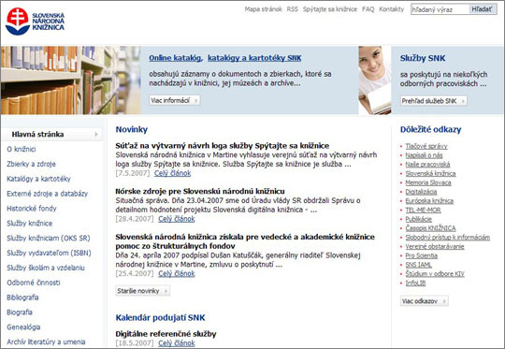
Task: Open Štúdium v odbore KIV link
Action: pos(435,274)
